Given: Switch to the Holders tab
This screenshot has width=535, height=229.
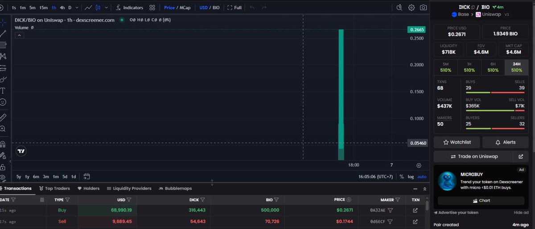Looking at the screenshot, I should [x=88, y=189].
